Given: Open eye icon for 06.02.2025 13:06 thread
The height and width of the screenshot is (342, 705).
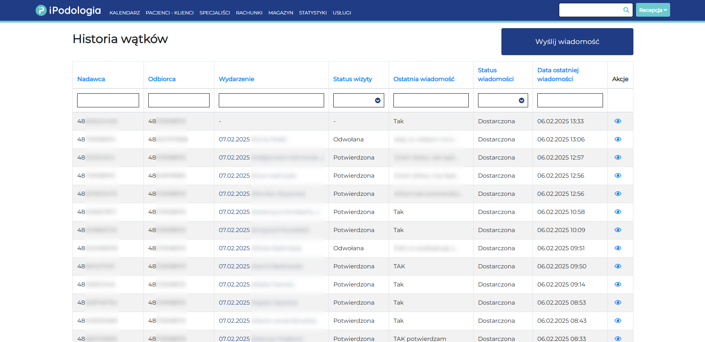Looking at the screenshot, I should [x=617, y=140].
